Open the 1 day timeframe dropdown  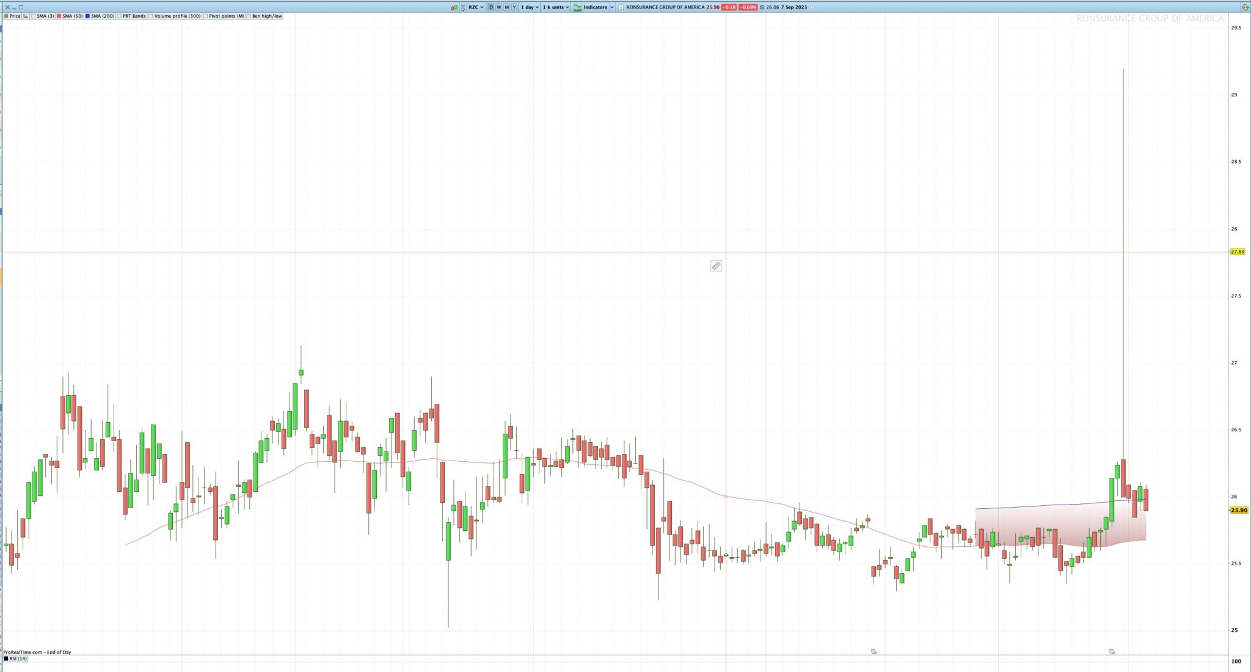(x=529, y=7)
